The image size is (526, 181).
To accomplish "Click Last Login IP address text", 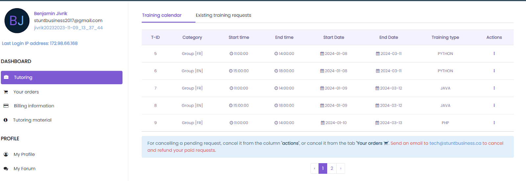I will click(40, 43).
